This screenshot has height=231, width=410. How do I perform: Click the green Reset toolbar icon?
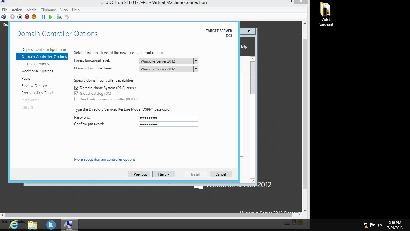50,17
